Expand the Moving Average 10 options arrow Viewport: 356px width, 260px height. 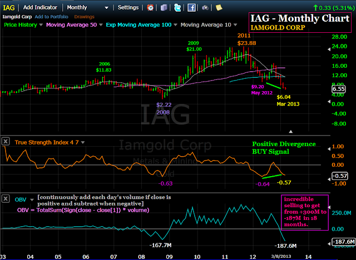click(x=235, y=25)
